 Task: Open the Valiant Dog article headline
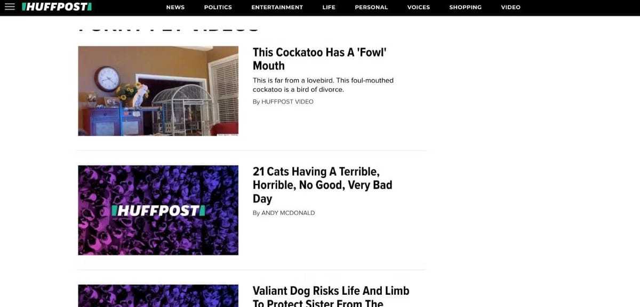click(331, 296)
